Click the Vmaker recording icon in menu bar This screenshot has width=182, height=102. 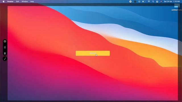131,1
